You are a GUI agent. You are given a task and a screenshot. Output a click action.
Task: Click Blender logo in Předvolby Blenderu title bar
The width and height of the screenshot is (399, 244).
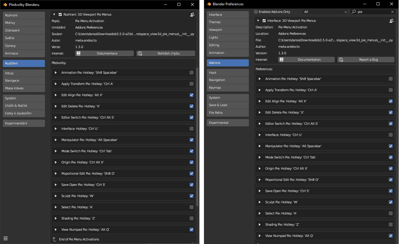5,4
